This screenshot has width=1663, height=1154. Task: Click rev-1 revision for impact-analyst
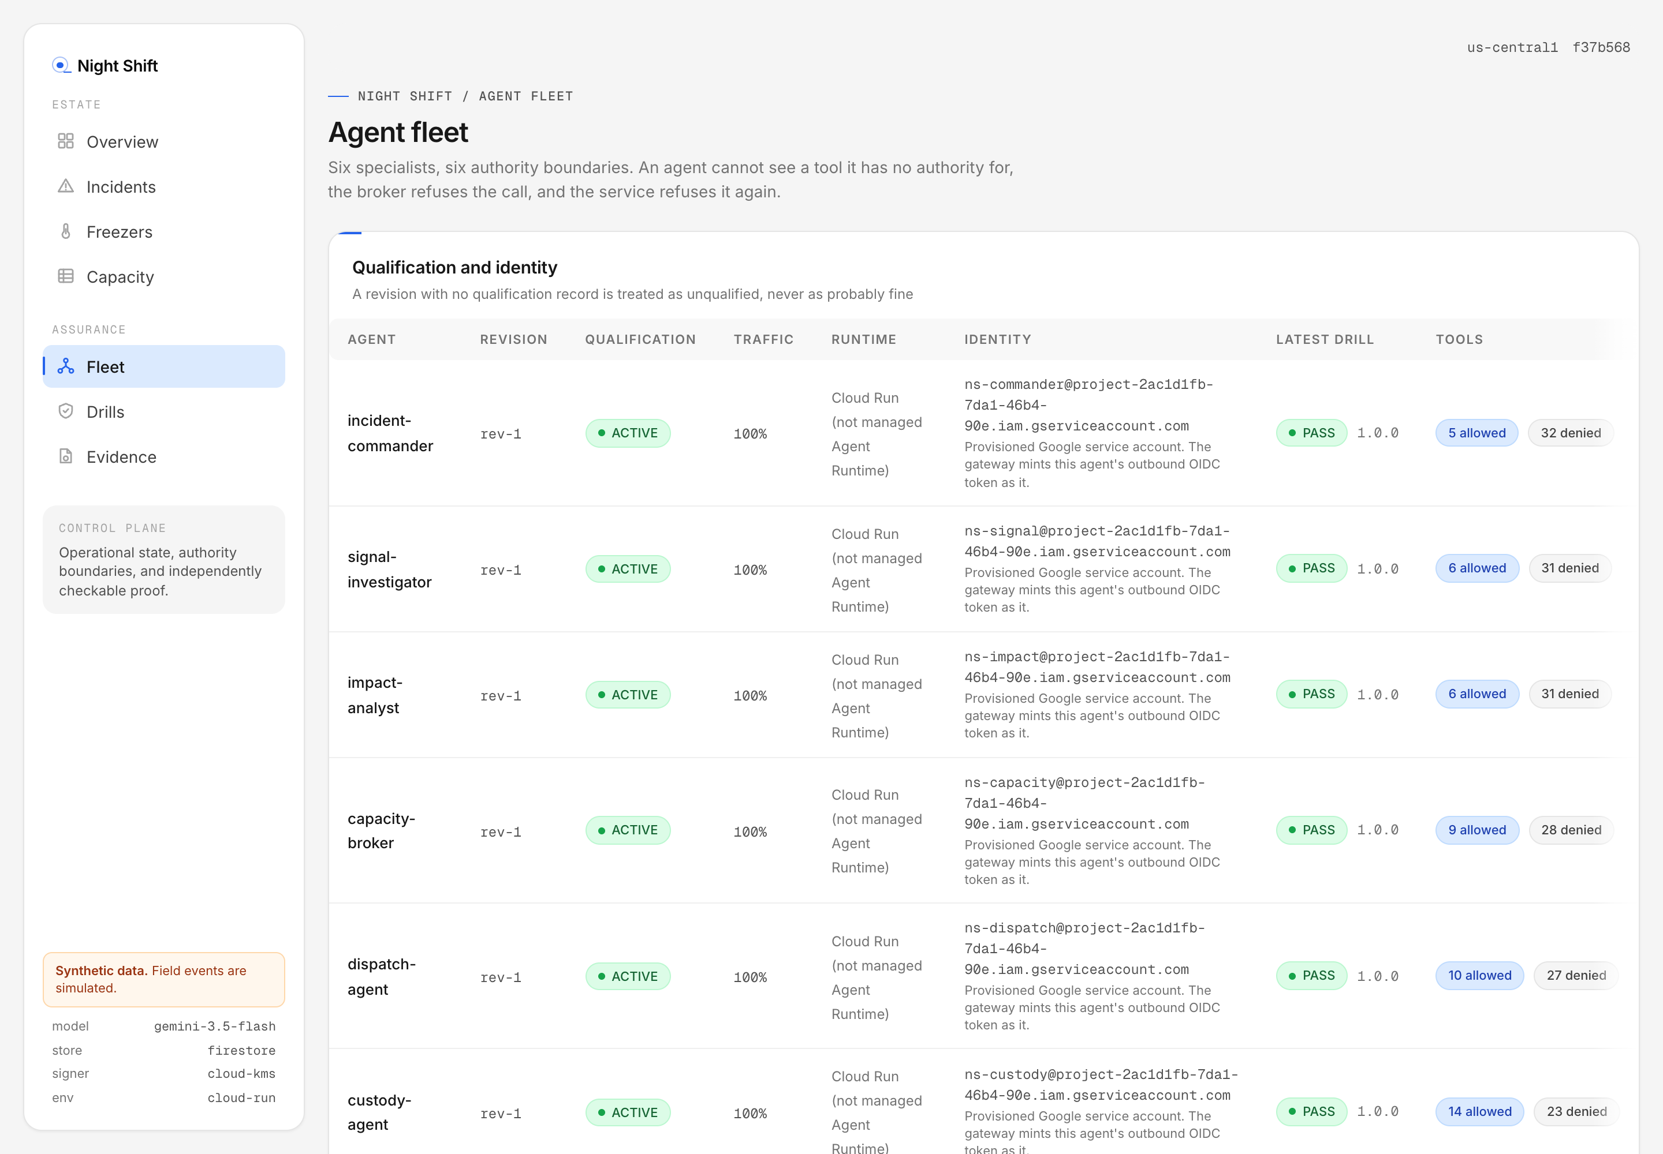point(501,696)
